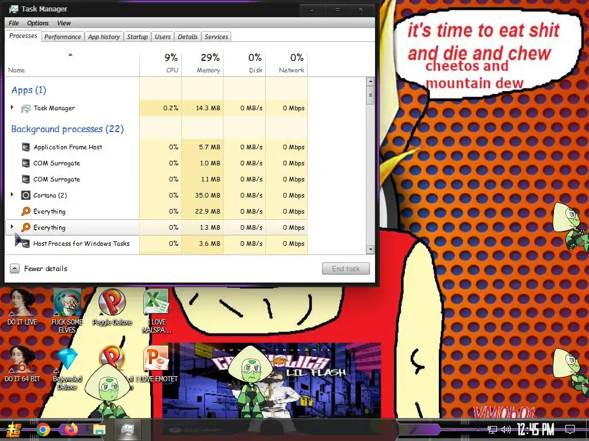Click the 0.2% CPU value

coord(171,108)
